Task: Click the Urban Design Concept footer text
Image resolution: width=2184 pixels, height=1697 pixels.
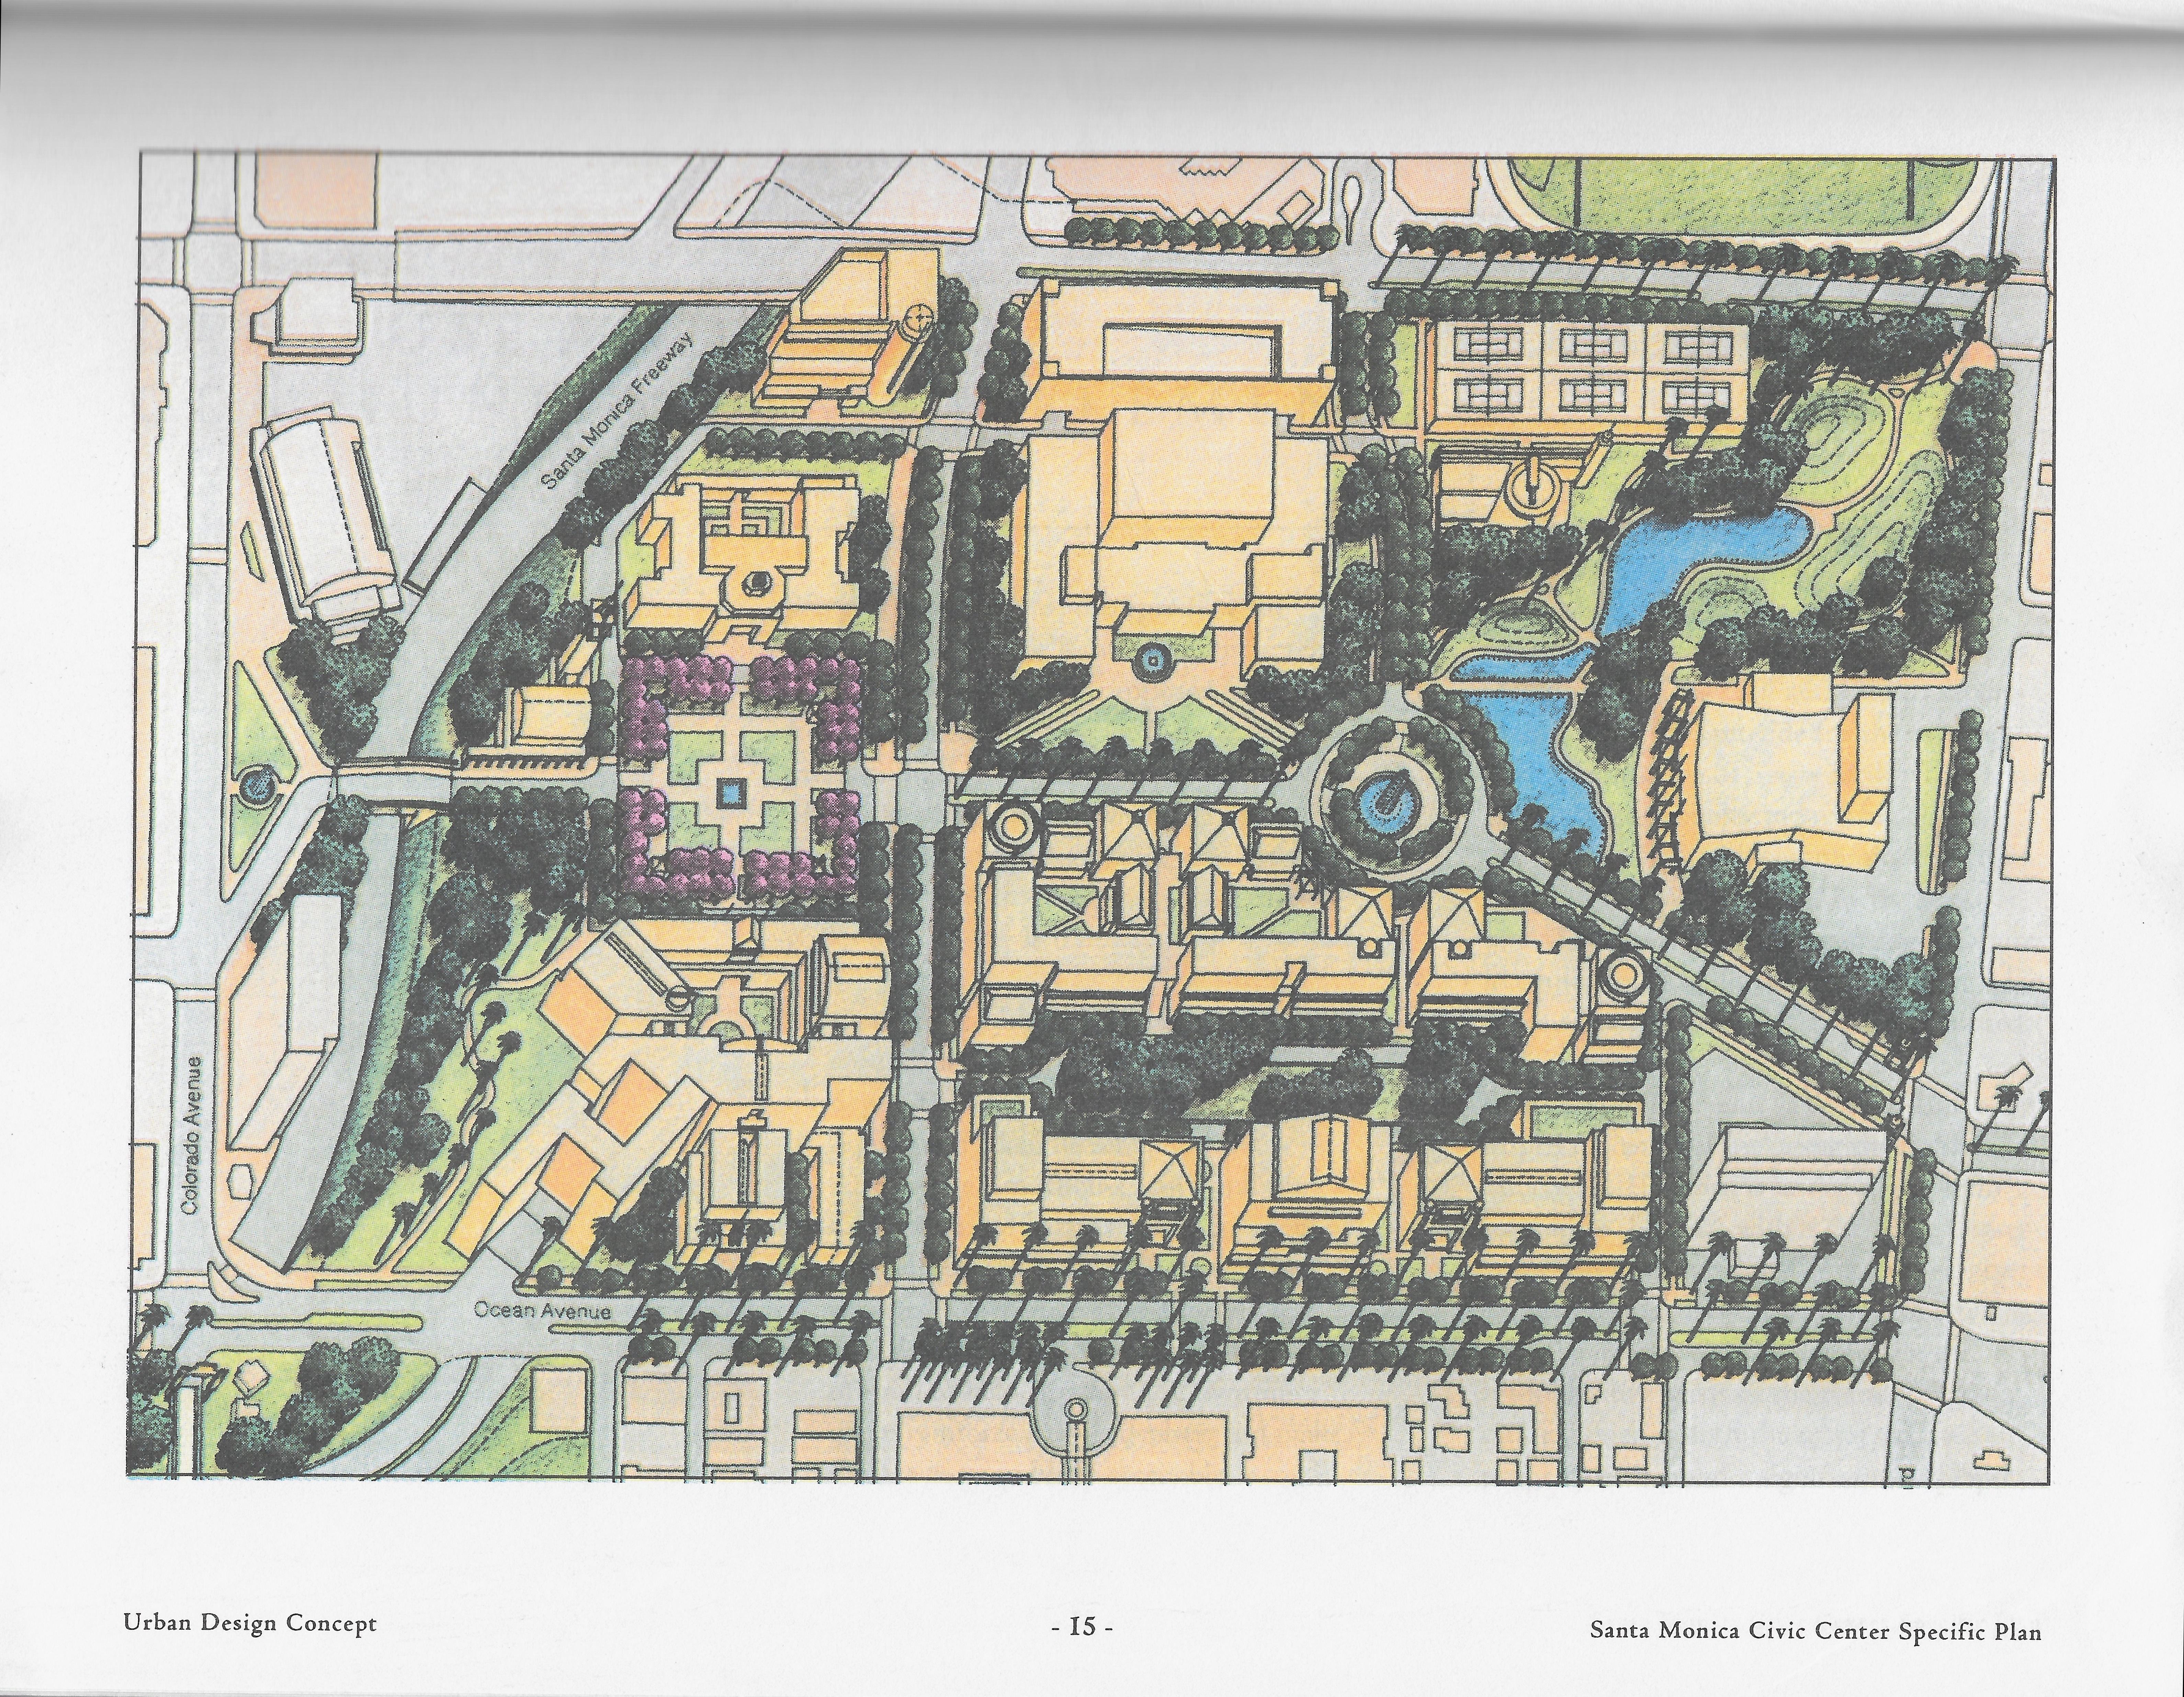Action: (250, 1623)
